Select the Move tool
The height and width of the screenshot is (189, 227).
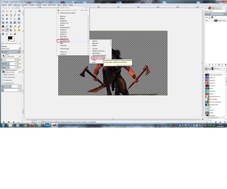[x=7, y=19]
